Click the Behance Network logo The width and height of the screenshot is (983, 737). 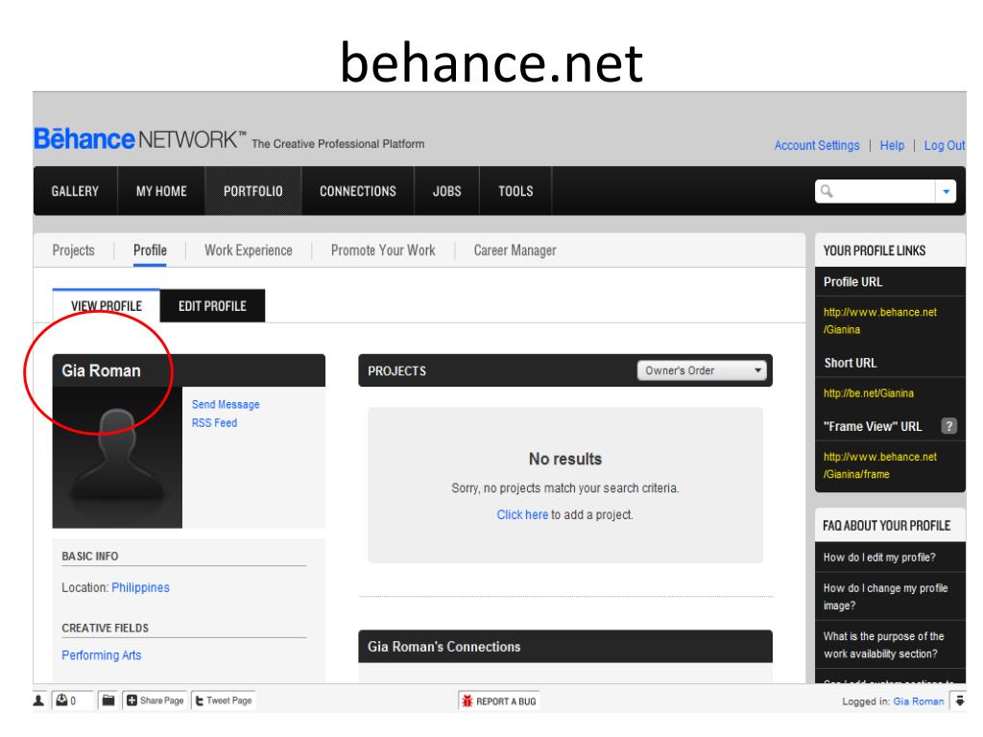pos(140,139)
